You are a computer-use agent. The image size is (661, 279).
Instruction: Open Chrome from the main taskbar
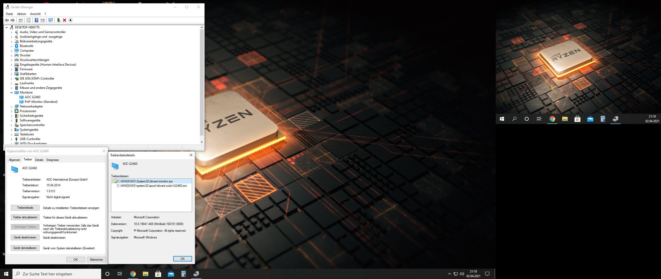[133, 274]
